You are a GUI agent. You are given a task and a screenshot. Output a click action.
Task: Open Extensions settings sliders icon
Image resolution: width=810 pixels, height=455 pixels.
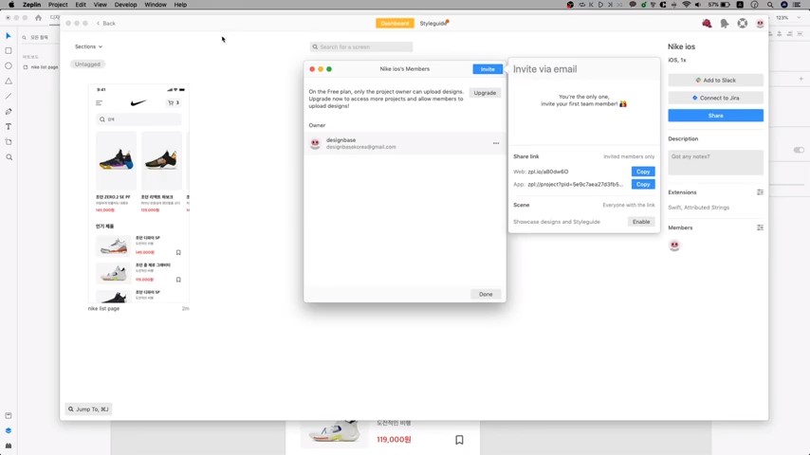760,192
